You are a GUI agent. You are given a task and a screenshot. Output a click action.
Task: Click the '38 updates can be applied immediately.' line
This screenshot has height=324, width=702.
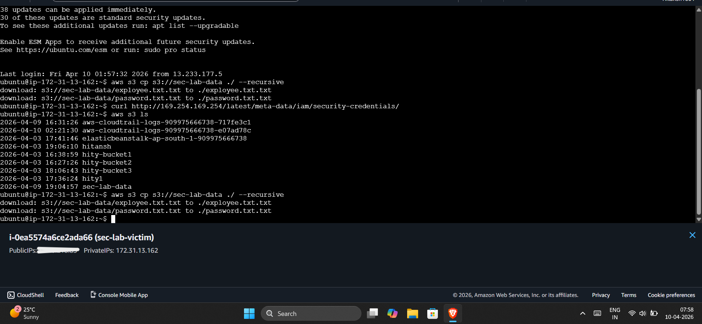tap(78, 10)
